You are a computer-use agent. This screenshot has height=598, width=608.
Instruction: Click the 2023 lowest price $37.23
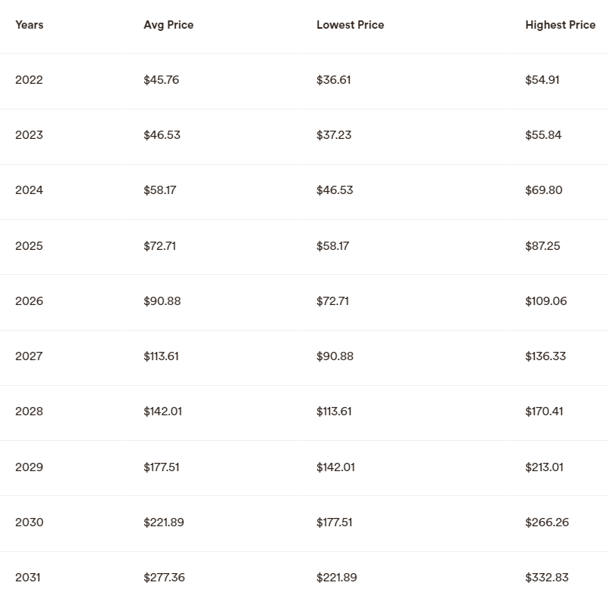pyautogui.click(x=334, y=135)
